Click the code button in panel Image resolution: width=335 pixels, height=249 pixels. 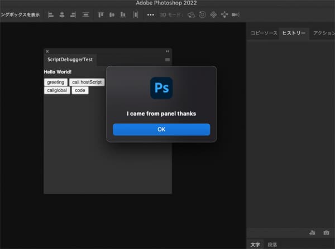click(80, 90)
